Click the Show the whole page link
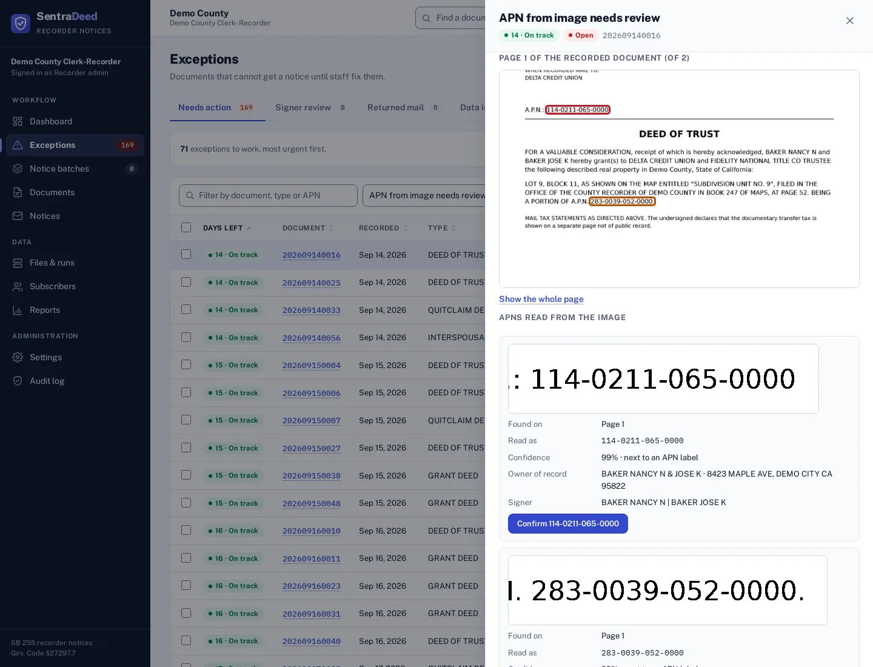The image size is (873, 667). tap(541, 299)
